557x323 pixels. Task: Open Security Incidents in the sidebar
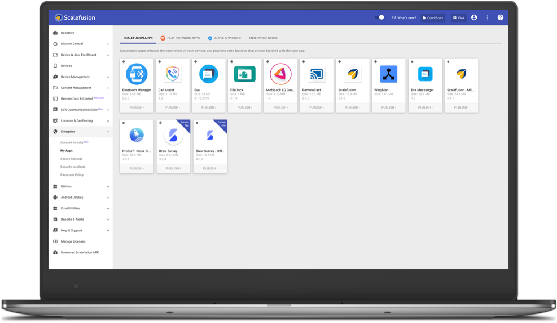73,167
